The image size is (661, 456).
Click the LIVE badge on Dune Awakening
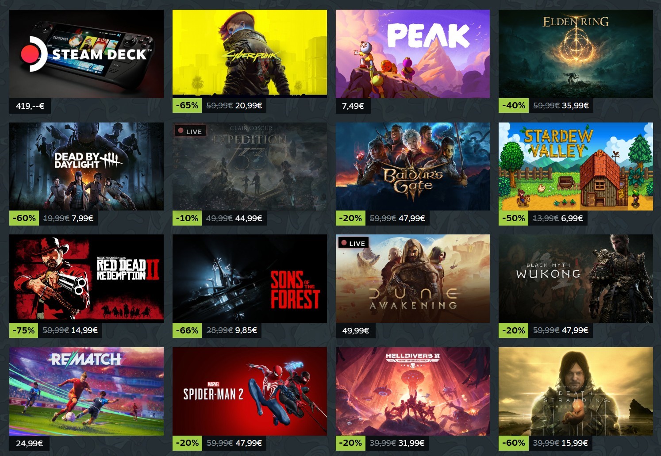pyautogui.click(x=353, y=243)
